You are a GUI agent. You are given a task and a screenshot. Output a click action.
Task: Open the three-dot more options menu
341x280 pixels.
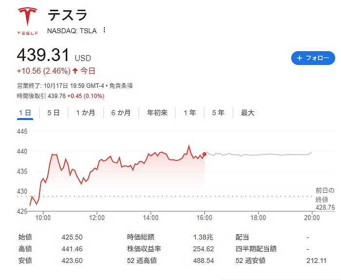[104, 30]
